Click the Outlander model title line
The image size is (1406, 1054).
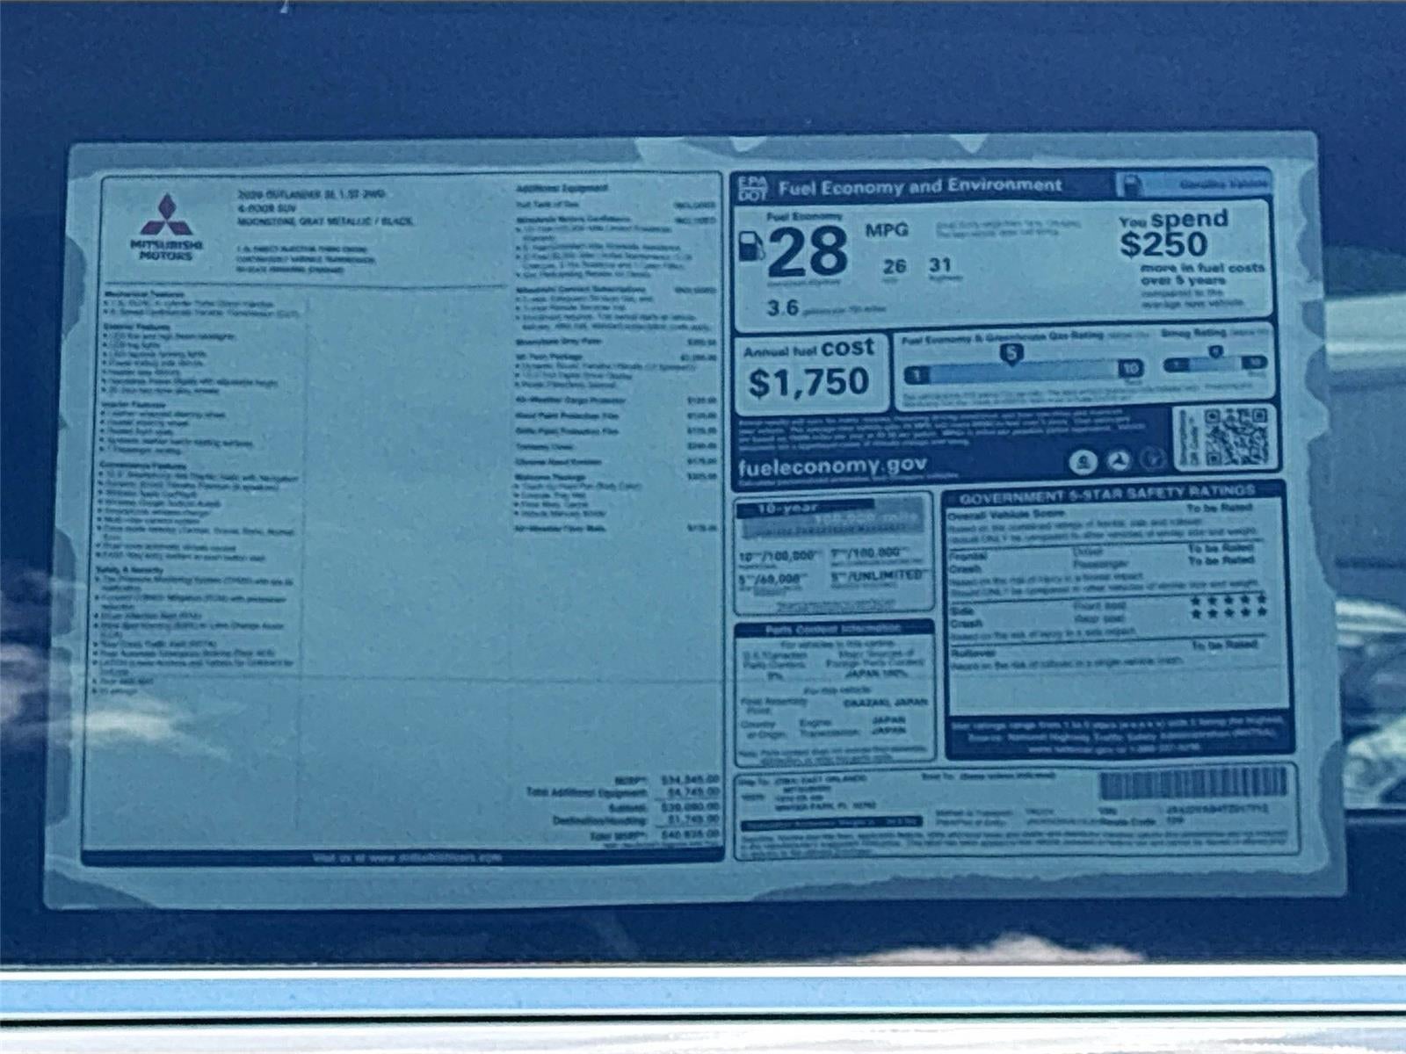pos(311,194)
